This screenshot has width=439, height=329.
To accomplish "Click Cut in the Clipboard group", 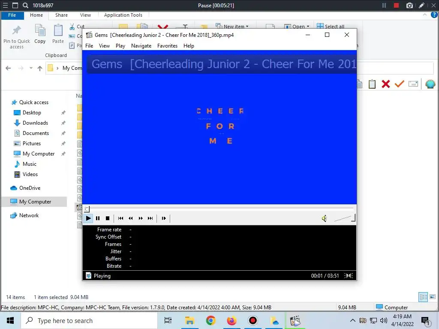I will click(x=76, y=27).
